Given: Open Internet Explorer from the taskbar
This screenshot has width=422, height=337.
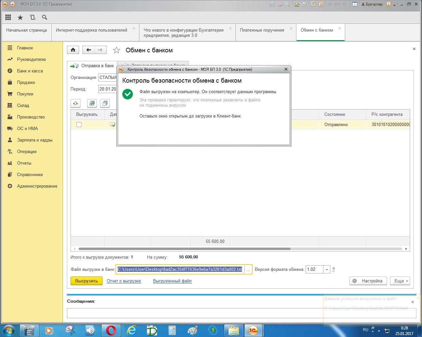Looking at the screenshot, I should point(132,330).
